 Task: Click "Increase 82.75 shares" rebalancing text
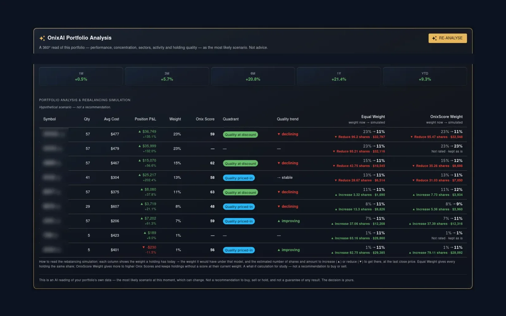pyautogui.click(x=352, y=253)
